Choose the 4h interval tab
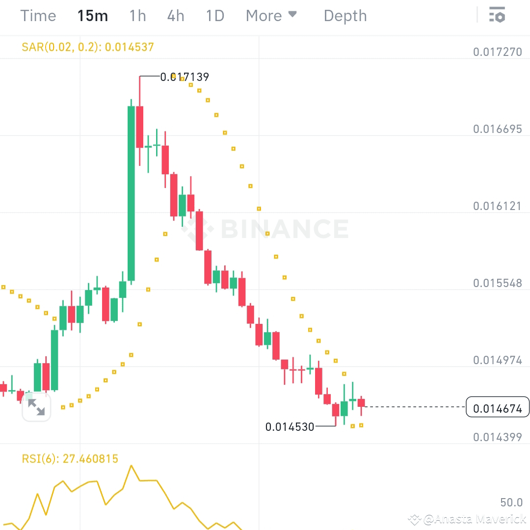Viewport: 530px width, 530px height. [176, 16]
